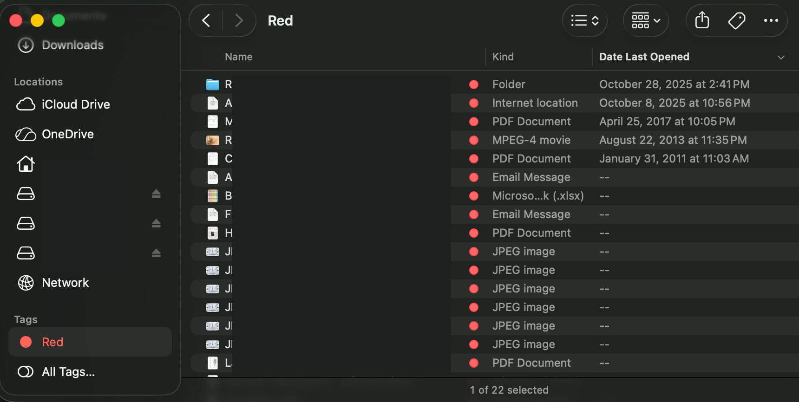
Task: Sort by the Name column header
Action: click(x=239, y=57)
